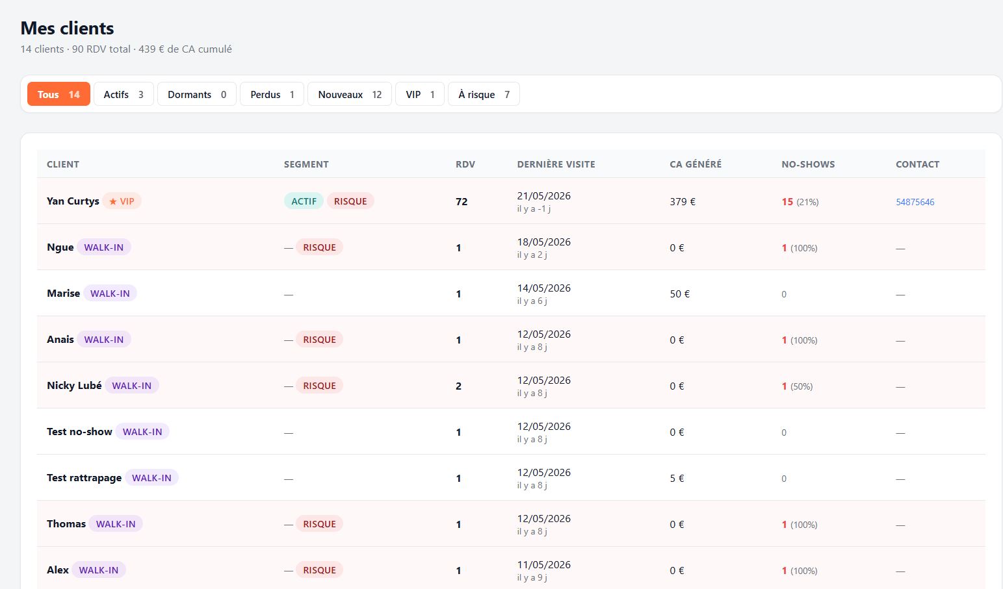Click the CA GÉNÉRÉ column header
Screen dimensions: 1003x589
tap(696, 164)
